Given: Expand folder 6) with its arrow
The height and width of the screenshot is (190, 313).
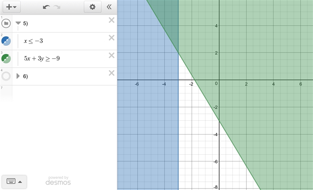Looking at the screenshot, I should pyautogui.click(x=18, y=76).
